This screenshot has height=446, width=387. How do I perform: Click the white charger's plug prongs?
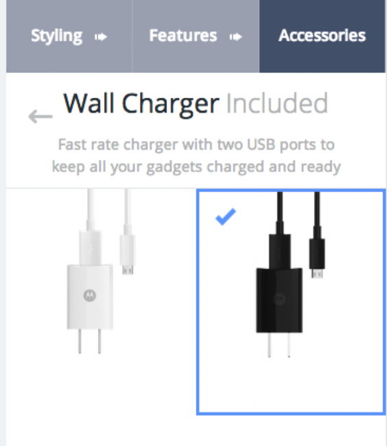tap(90, 341)
